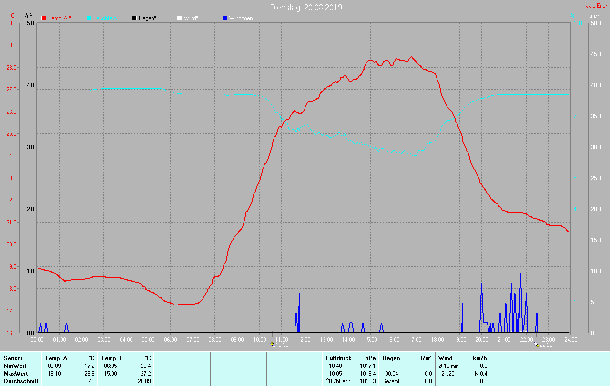Click the indoor minimum time 06:05
610x386 pixels.
tap(110, 366)
